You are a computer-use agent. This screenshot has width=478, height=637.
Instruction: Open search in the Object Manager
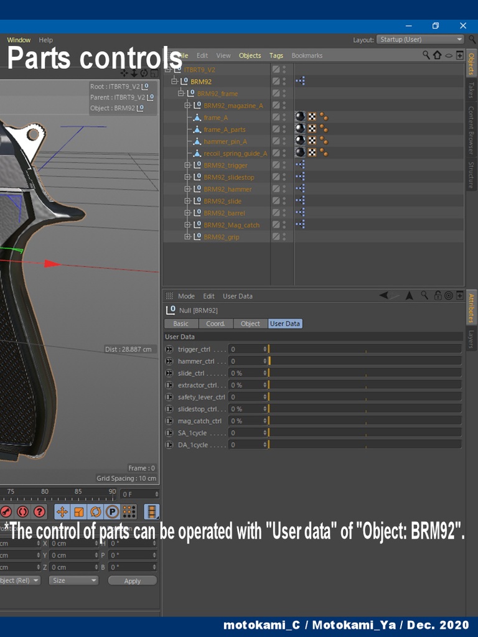(426, 55)
